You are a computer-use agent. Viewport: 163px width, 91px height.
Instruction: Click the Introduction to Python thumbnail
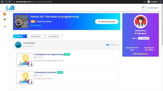click(25, 78)
